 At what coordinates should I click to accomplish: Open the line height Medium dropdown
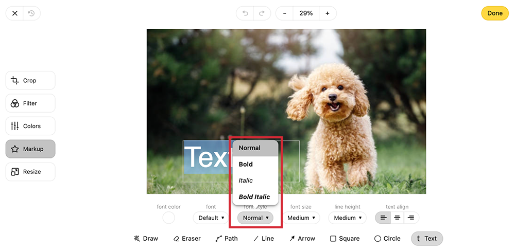tap(348, 218)
